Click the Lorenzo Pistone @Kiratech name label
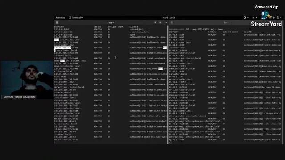Viewport: 285px width, 160px height. coord(19,97)
